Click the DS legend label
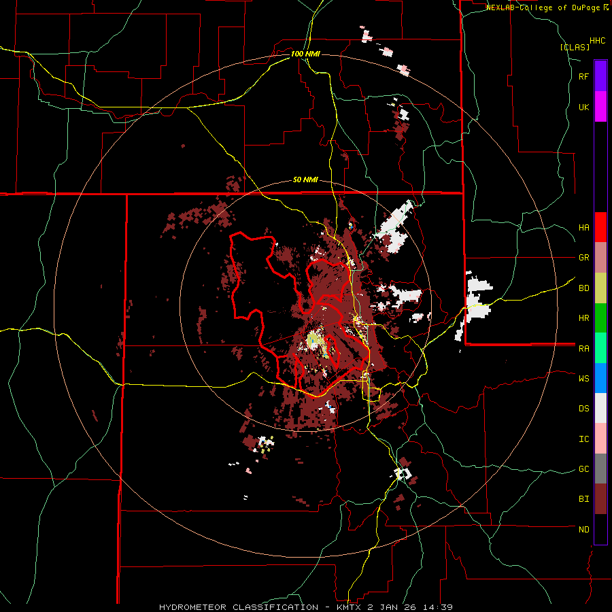 pyautogui.click(x=583, y=409)
